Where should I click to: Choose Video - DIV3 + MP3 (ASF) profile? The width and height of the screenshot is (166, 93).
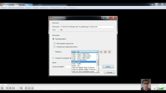(x=84, y=58)
